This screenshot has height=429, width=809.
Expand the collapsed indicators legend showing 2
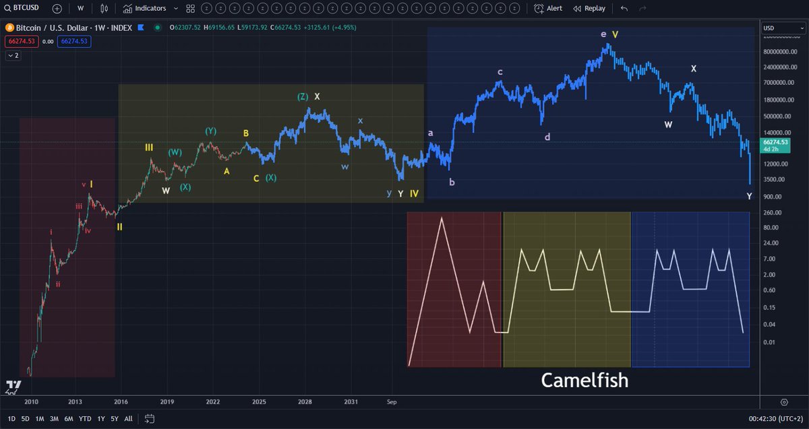[x=13, y=55]
